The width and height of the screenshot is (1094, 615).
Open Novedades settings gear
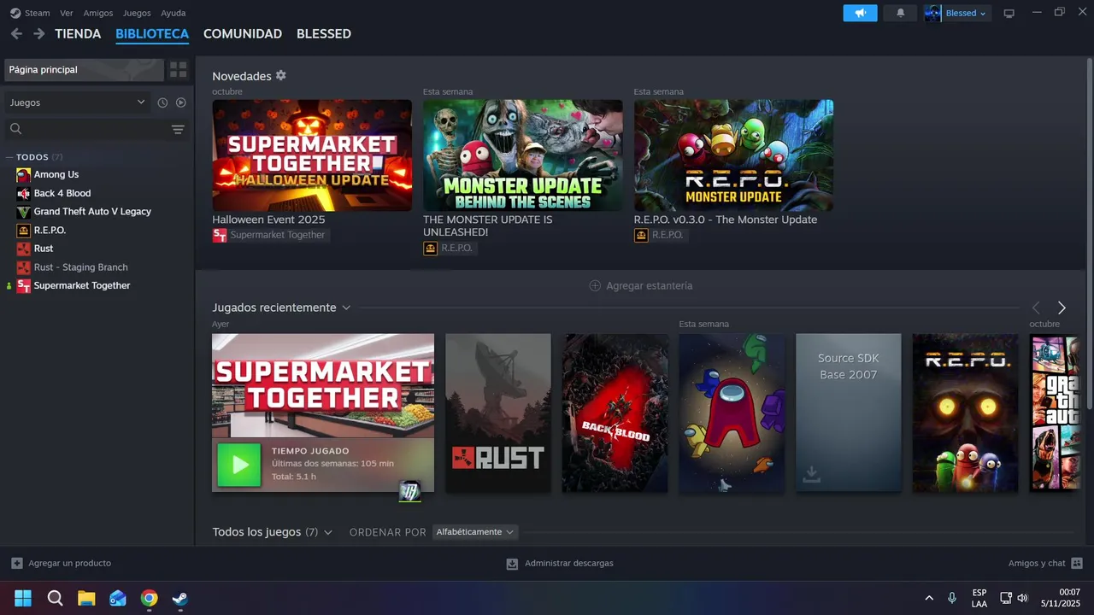tap(280, 75)
